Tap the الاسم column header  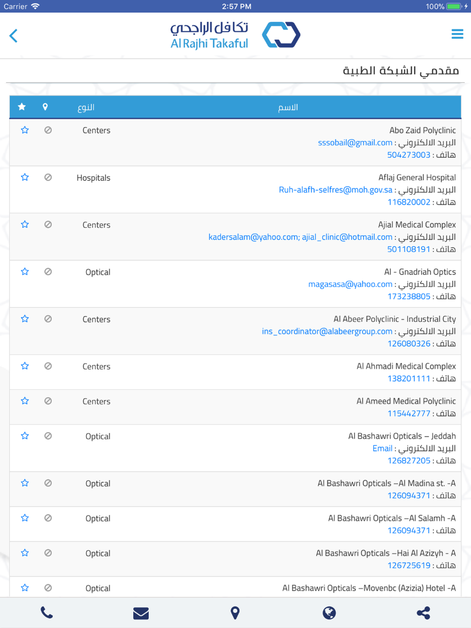pos(288,107)
